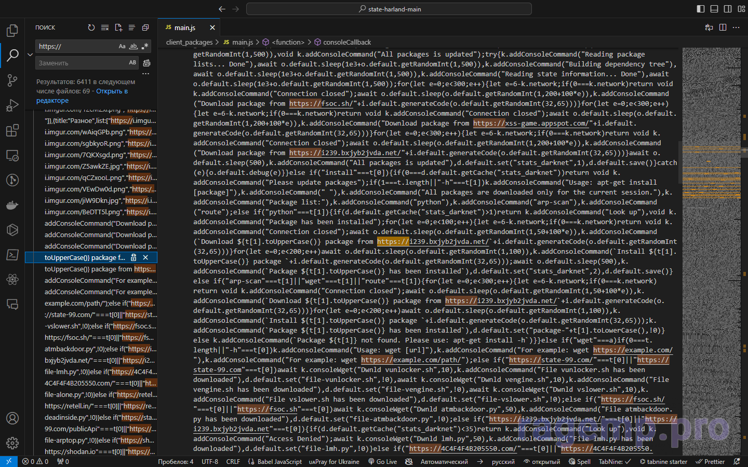Toggle secondary sidebar visibility

(x=728, y=9)
